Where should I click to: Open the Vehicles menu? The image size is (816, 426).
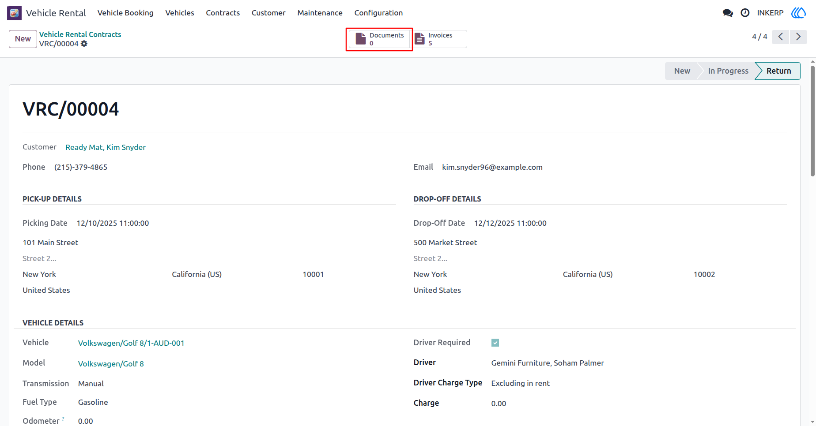180,13
